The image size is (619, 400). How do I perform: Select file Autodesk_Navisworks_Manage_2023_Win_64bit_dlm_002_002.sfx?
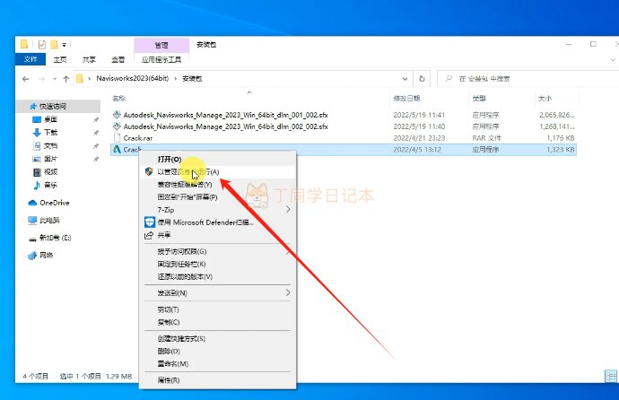coord(225,126)
